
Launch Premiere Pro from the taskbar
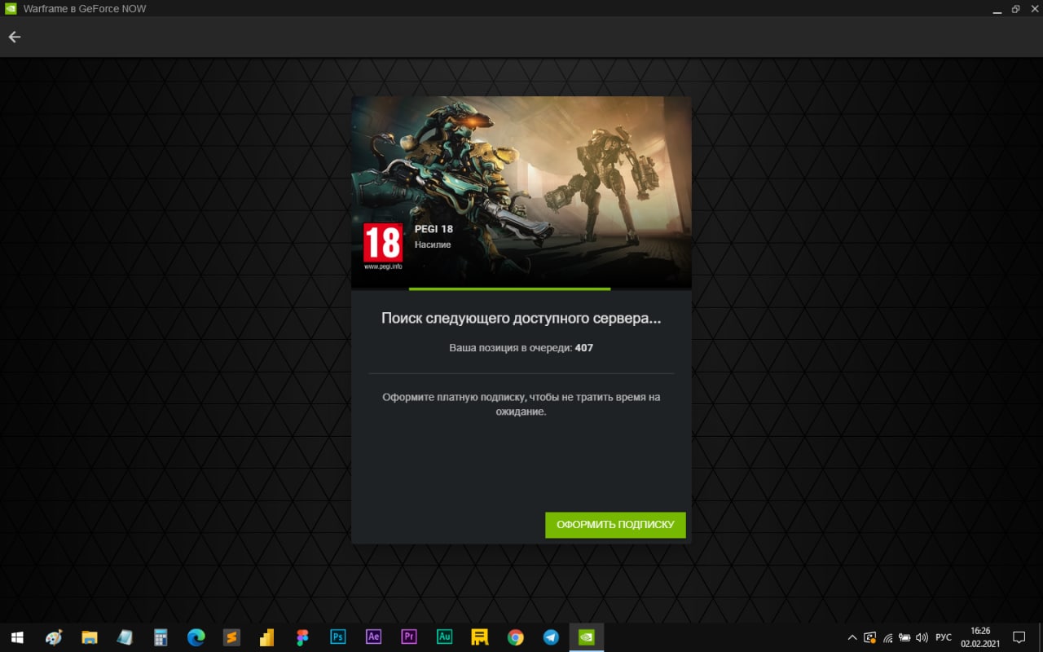click(409, 637)
